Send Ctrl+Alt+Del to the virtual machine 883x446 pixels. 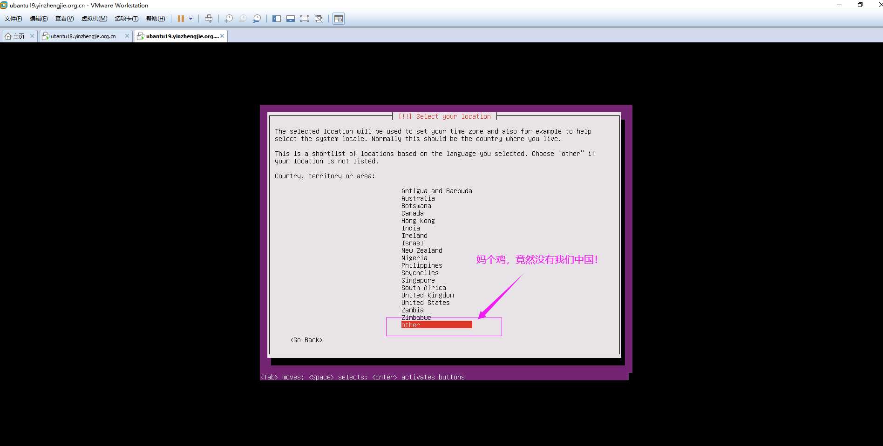(x=209, y=19)
